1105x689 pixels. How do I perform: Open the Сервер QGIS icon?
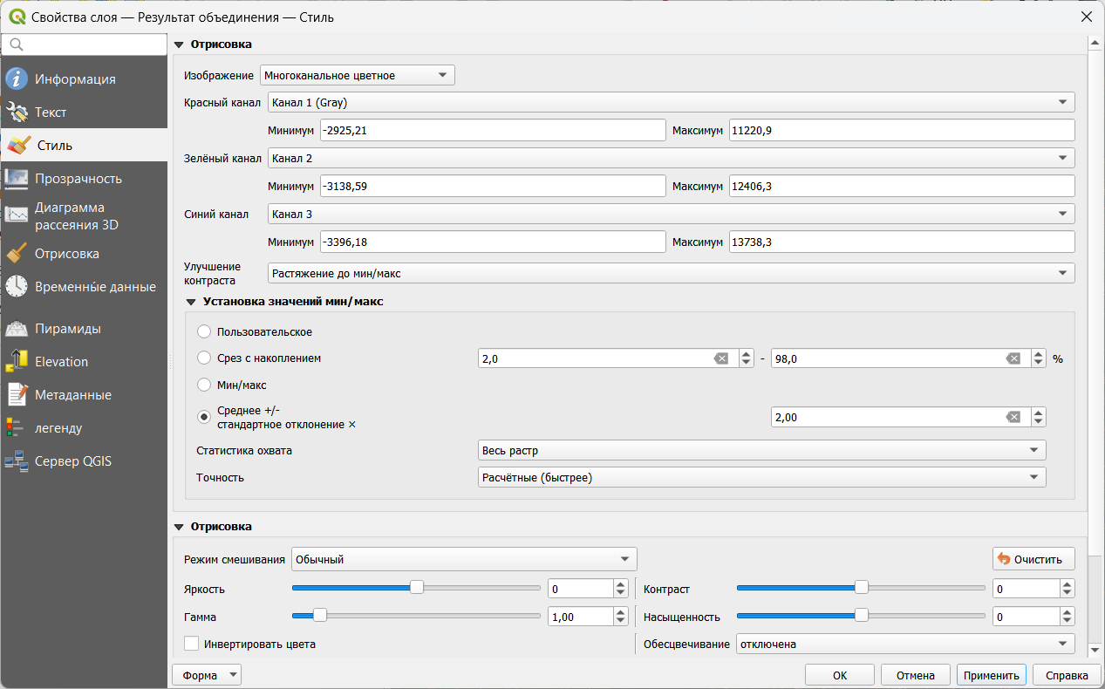(x=17, y=461)
